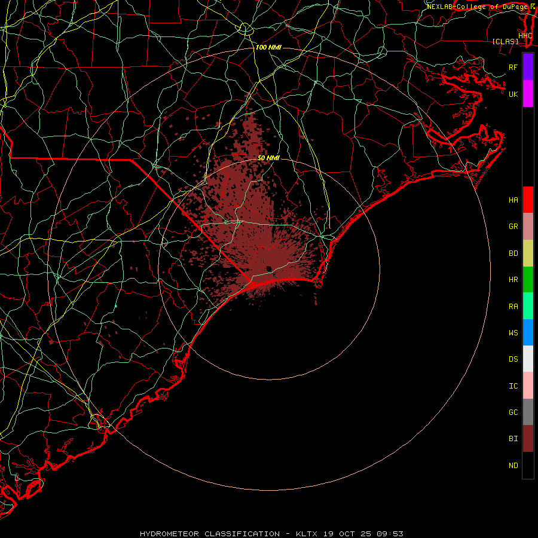Click the HA red legend swatch
This screenshot has height=538, width=538.
click(528, 200)
